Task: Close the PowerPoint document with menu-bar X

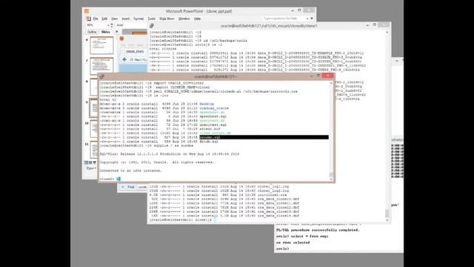Action: tap(312, 19)
